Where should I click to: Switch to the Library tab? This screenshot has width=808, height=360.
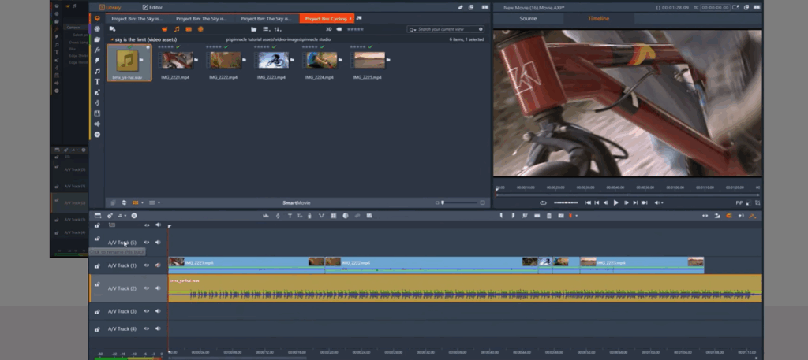pyautogui.click(x=110, y=7)
